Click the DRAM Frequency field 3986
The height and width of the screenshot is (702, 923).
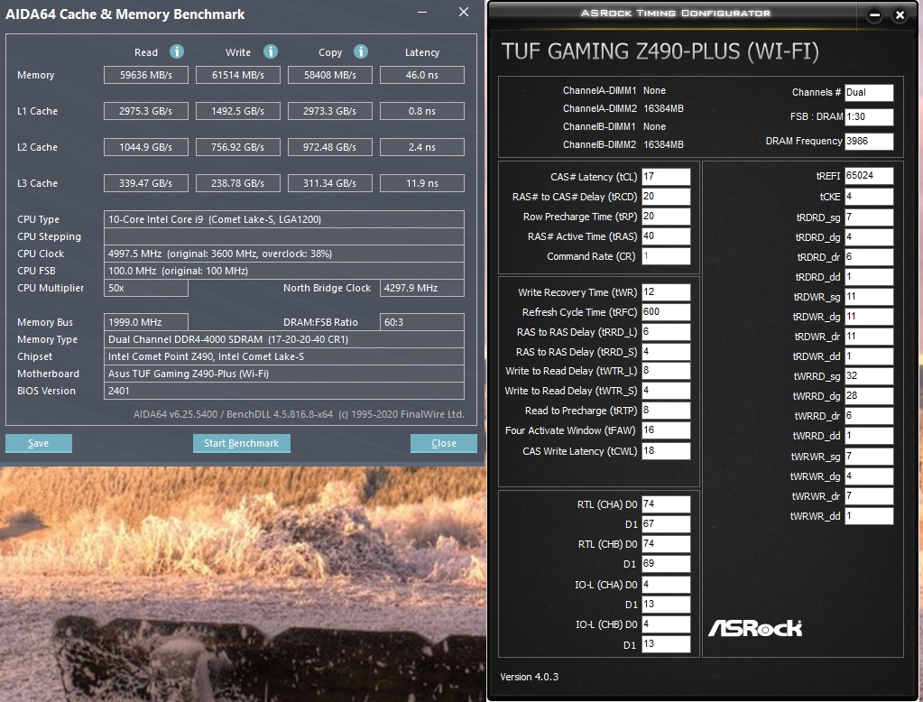pos(869,141)
